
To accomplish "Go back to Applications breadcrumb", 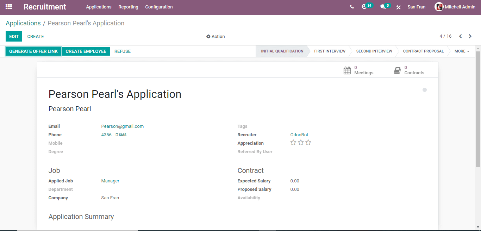I will pyautogui.click(x=23, y=23).
